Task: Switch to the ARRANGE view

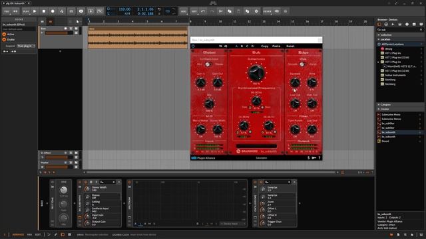Action: (18, 234)
